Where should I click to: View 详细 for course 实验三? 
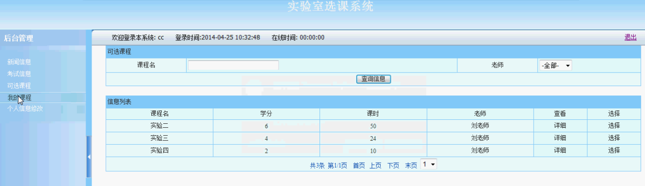click(560, 138)
